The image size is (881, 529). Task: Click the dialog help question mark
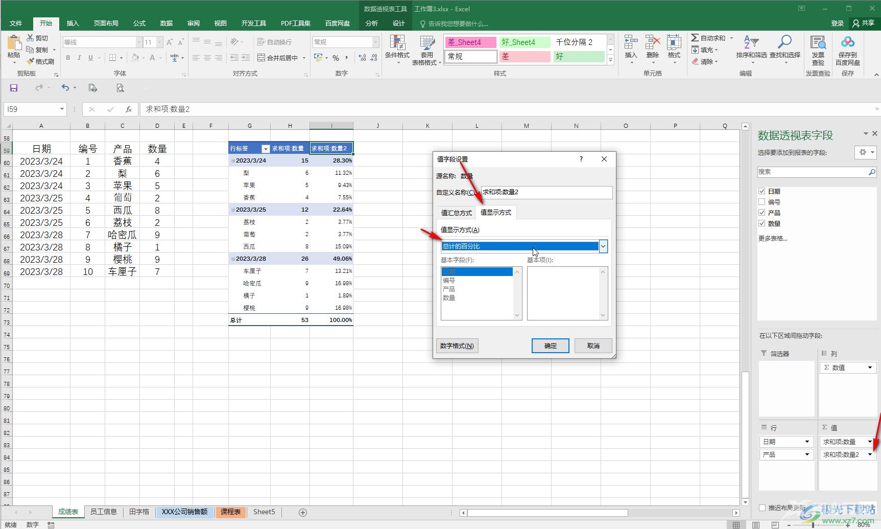581,159
